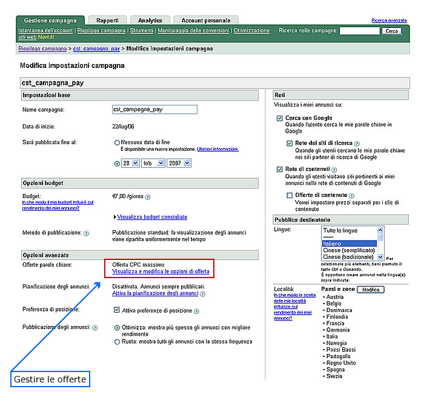
Task: Expand Visualizza budget consigliato
Action: pyautogui.click(x=152, y=217)
